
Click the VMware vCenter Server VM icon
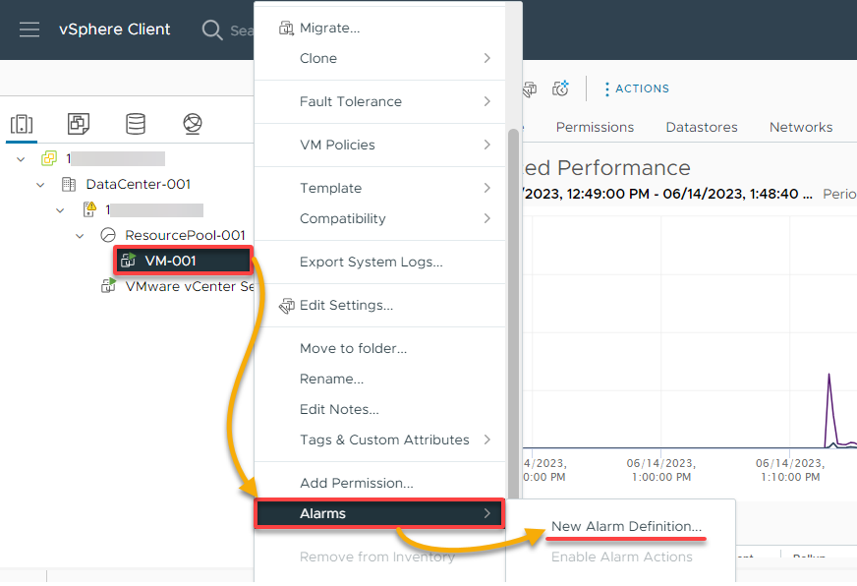108,286
